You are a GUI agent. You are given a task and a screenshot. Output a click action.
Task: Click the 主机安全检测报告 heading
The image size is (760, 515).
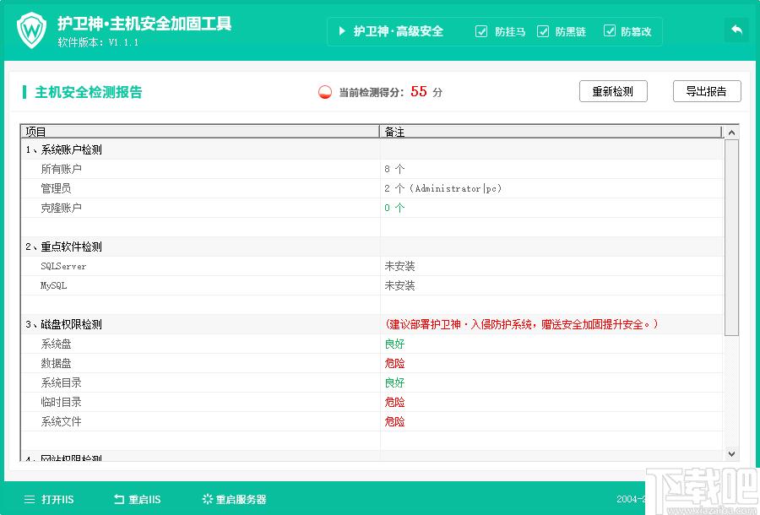88,92
